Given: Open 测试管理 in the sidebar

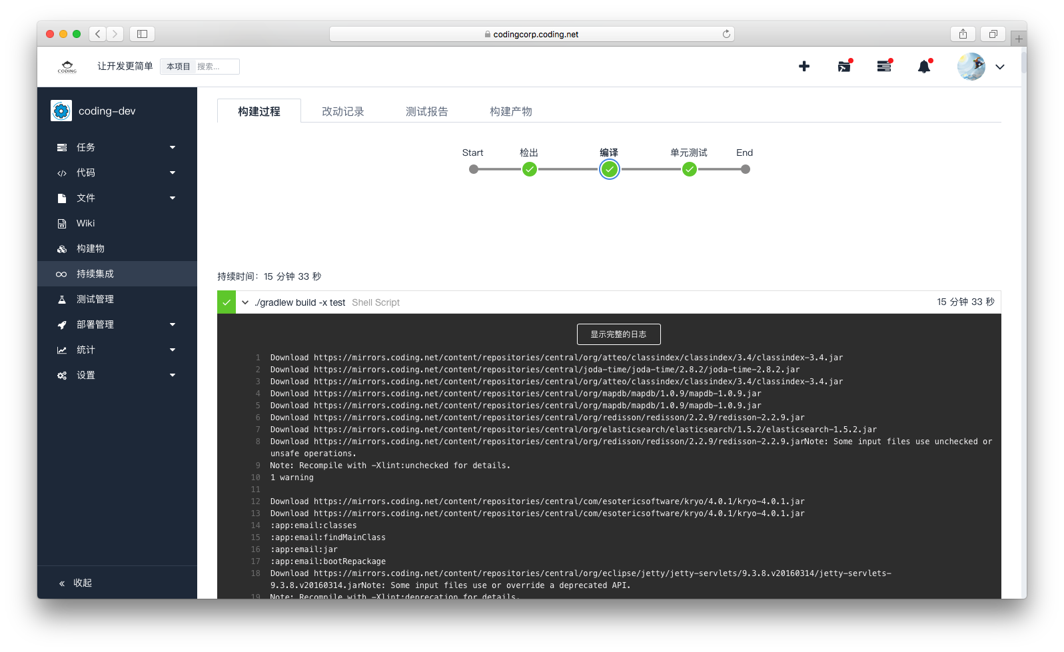Looking at the screenshot, I should [95, 299].
